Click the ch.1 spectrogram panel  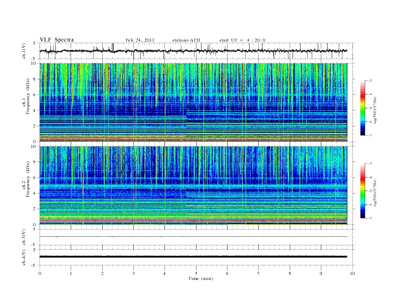point(193,102)
